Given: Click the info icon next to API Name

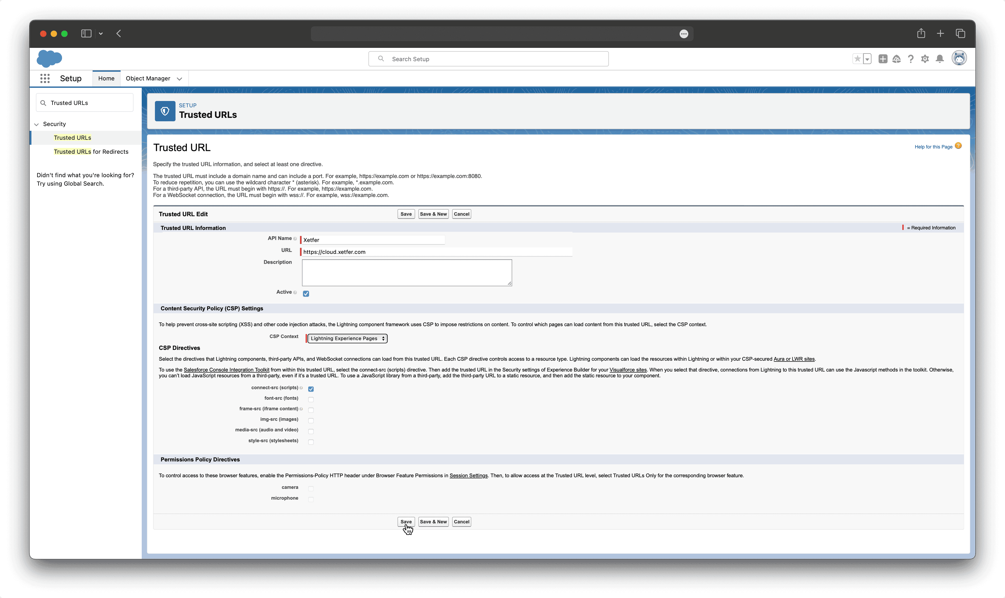Looking at the screenshot, I should point(295,239).
